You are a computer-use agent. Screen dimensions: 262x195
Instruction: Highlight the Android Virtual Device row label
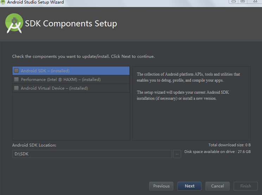point(54,88)
